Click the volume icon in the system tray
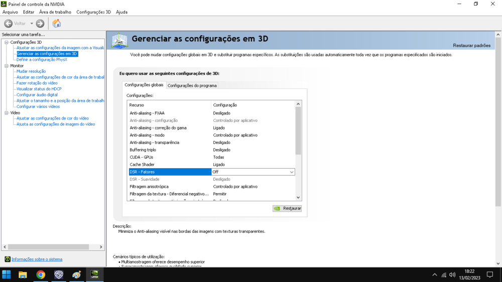Viewport: 502px width, 282px height. [x=452, y=274]
